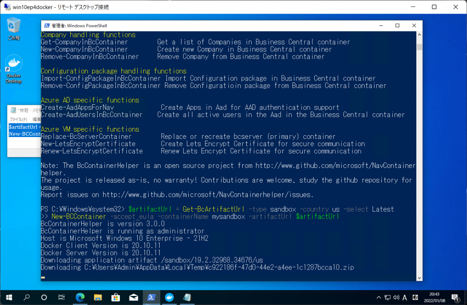467x305 pixels.
Task: Click the github.com NavContainerhelper/issues URL text
Action: pyautogui.click(x=207, y=195)
